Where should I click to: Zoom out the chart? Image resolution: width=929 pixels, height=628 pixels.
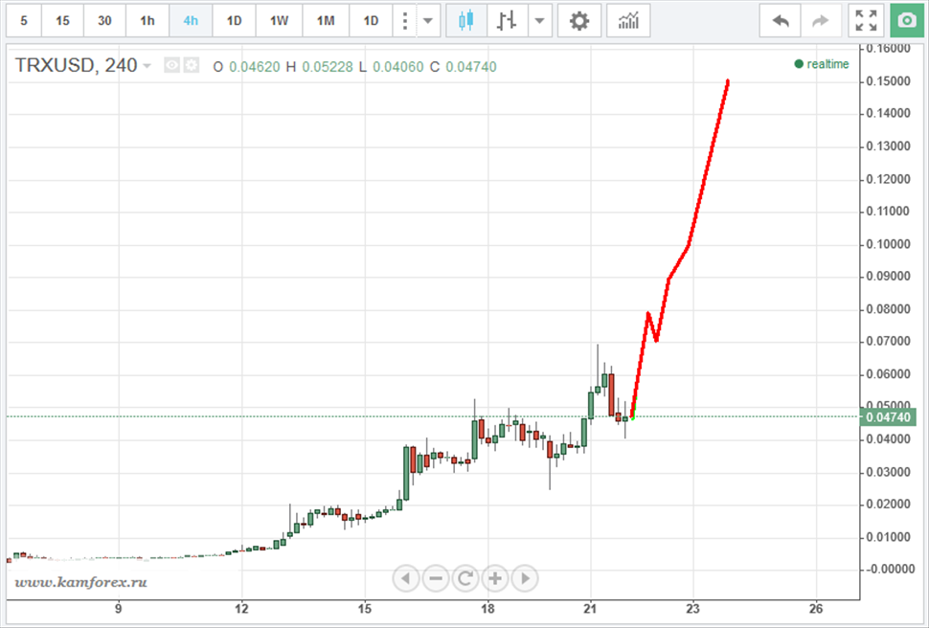436,578
